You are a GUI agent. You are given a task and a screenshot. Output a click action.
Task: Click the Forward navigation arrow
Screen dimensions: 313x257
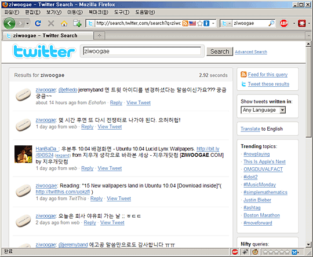20,24
